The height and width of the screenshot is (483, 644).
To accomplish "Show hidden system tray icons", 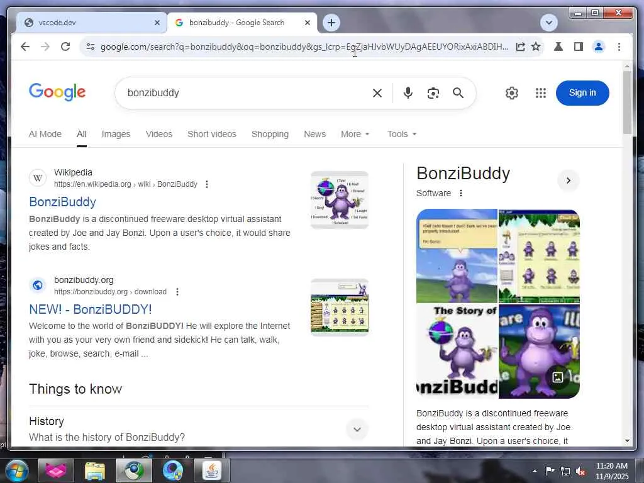I will [535, 471].
